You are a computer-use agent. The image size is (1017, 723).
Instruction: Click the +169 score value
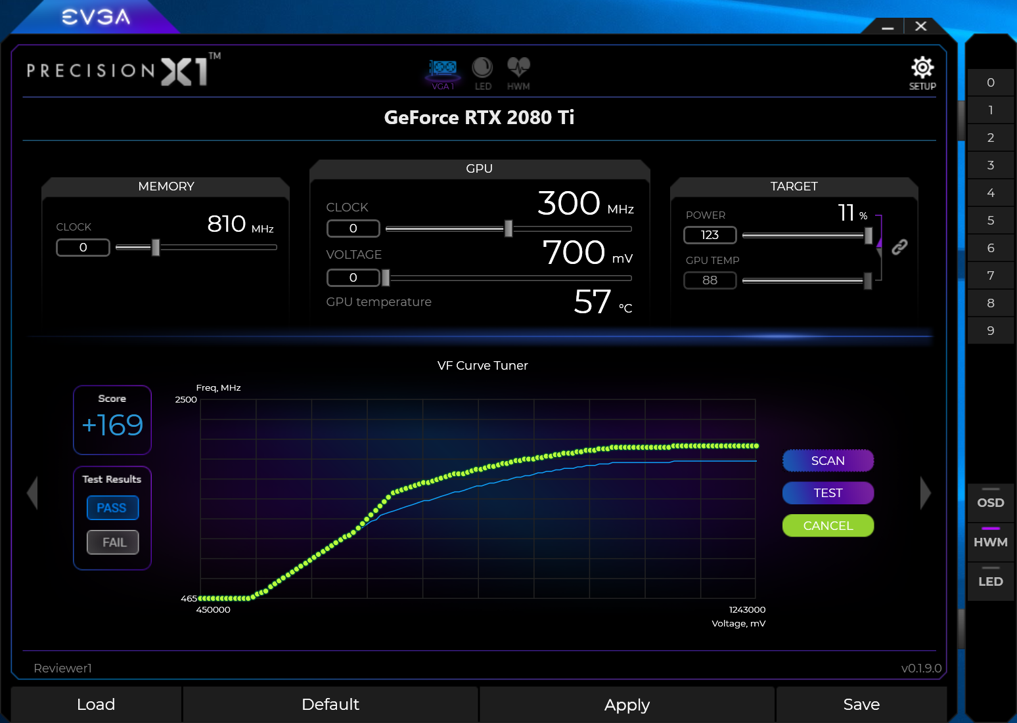tap(112, 425)
